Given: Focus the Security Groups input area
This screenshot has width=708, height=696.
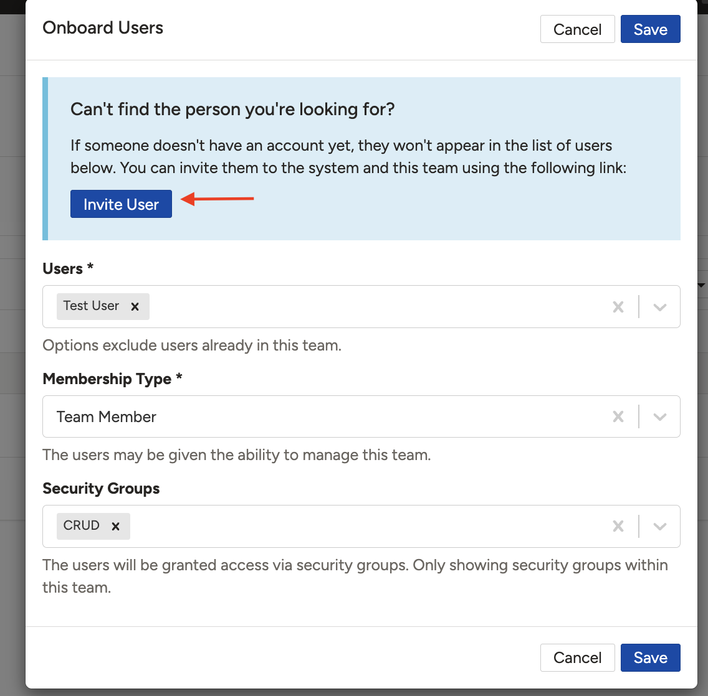Looking at the screenshot, I should [361, 527].
